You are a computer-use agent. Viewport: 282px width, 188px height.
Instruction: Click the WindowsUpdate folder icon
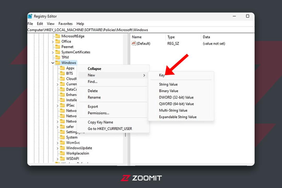click(x=62, y=148)
